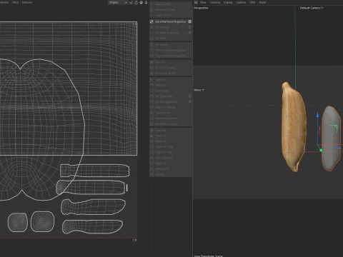The image size is (343, 257).
Task: Open the viewport Cameras menu
Action: tap(215, 2)
